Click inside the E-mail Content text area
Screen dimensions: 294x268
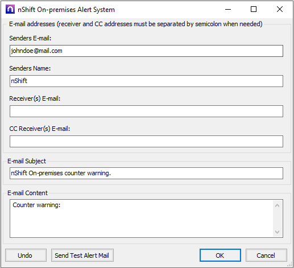[142, 218]
